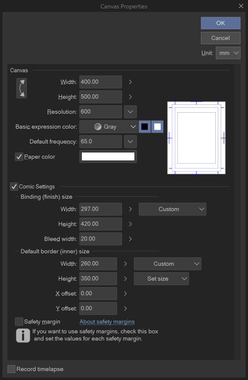Open the Set size dropdown
This screenshot has height=380, width=248.
(x=161, y=279)
